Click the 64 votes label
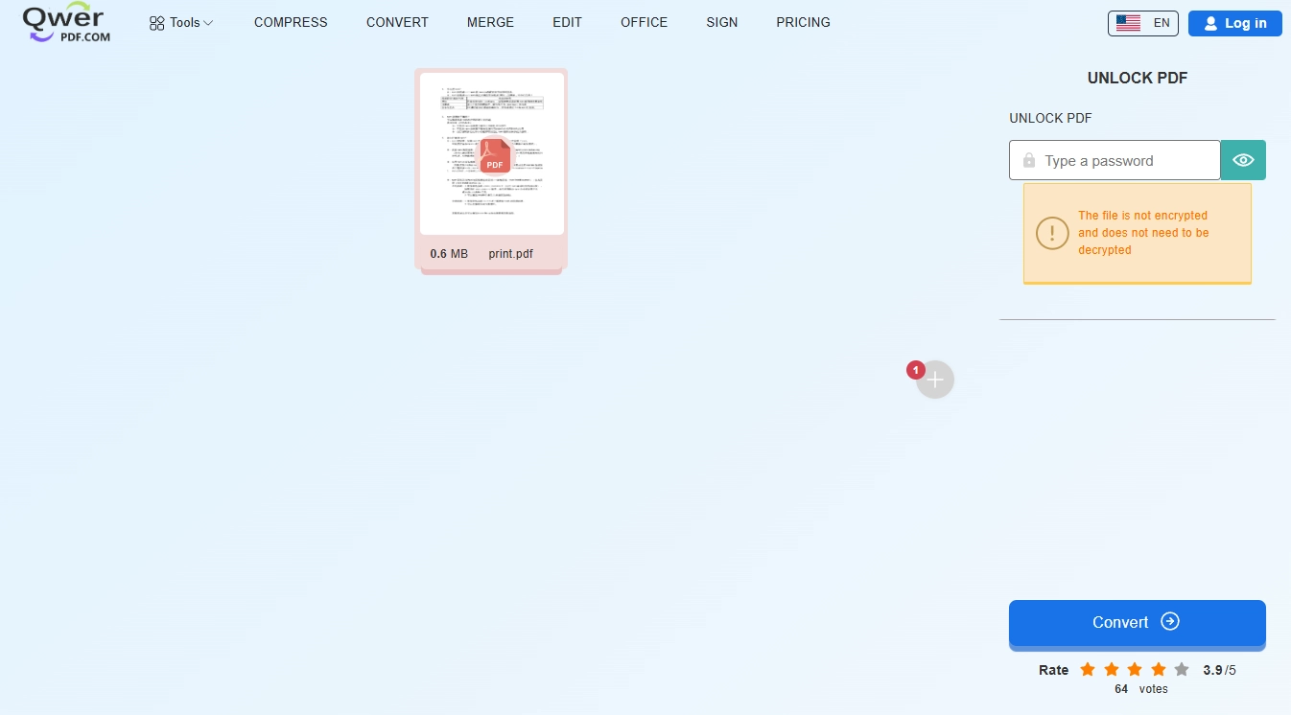Image resolution: width=1291 pixels, height=715 pixels. pos(1141,689)
